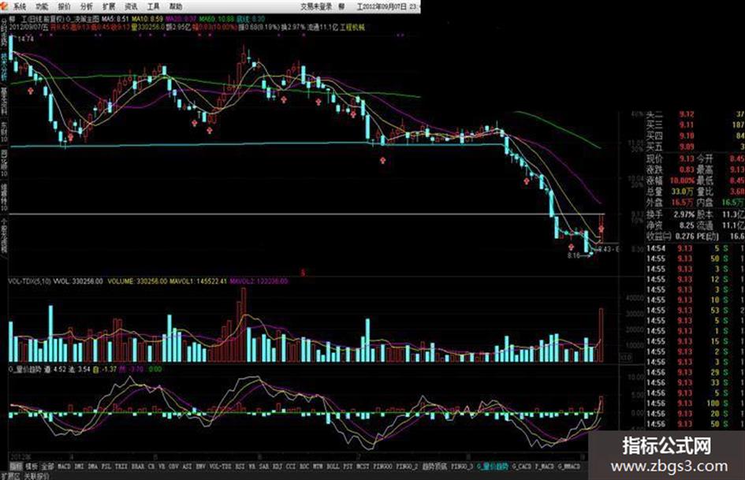This screenshot has height=480, width=745.
Task: Switch indicator to BRAR tab
Action: coord(138,467)
